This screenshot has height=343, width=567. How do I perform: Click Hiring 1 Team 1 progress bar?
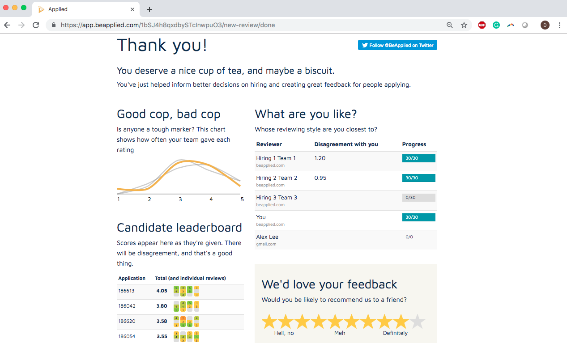tap(418, 158)
